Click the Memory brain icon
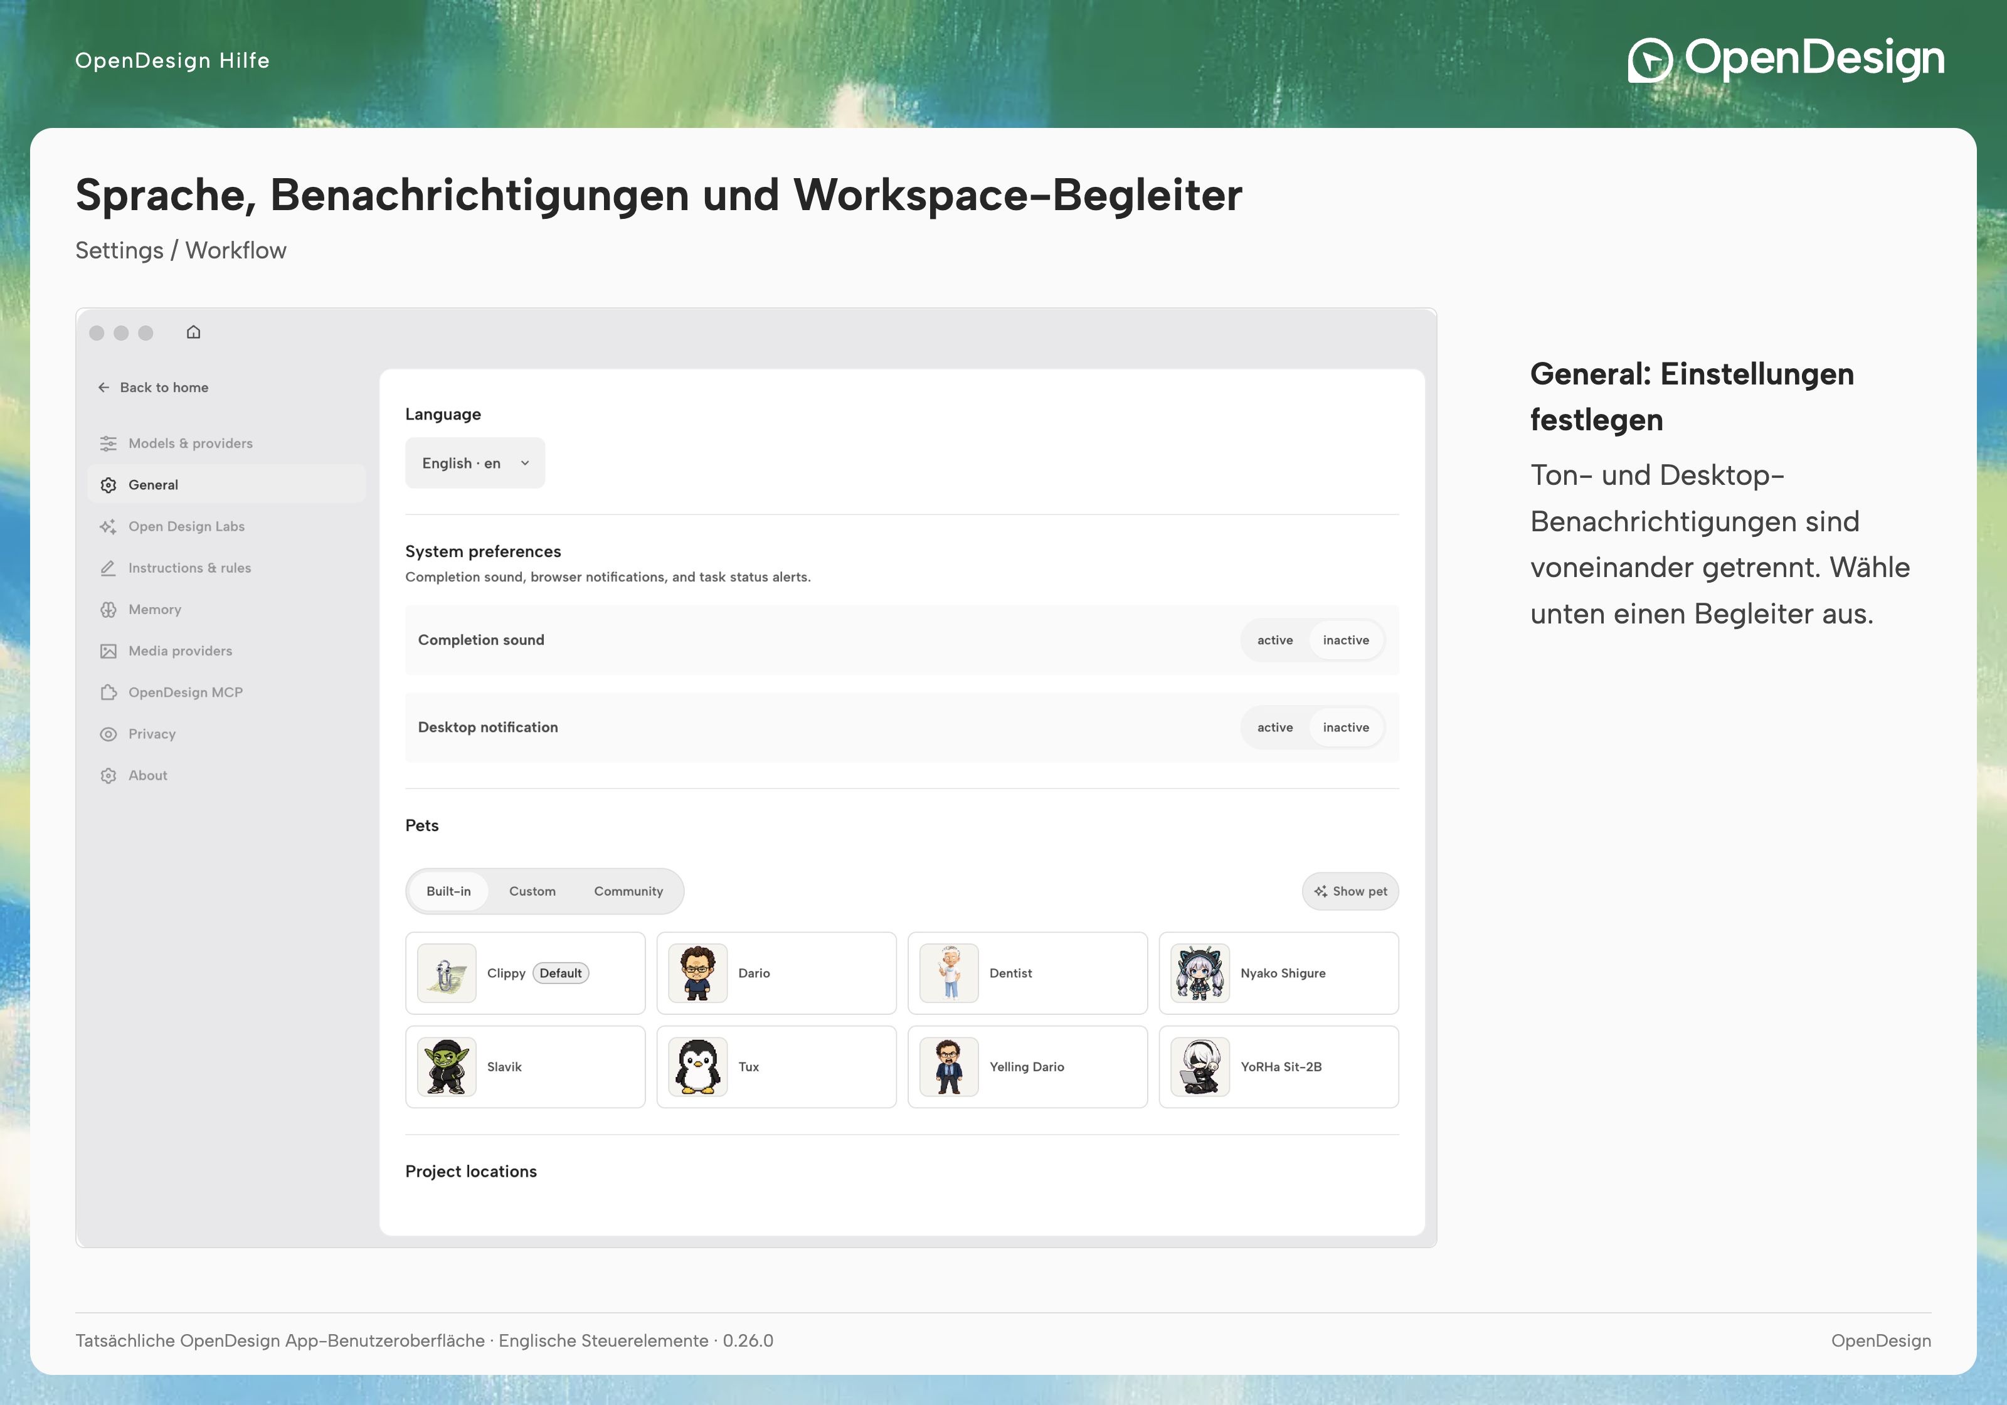 coord(109,610)
